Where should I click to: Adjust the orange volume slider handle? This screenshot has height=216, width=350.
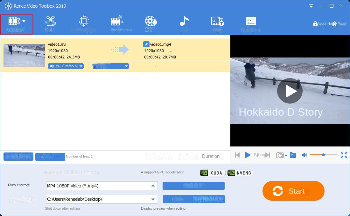pyautogui.click(x=323, y=155)
